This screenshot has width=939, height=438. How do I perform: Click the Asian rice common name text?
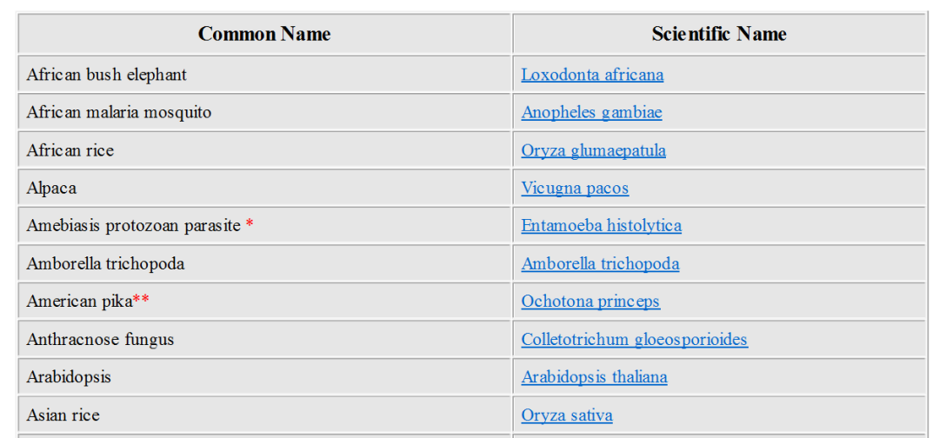[63, 415]
